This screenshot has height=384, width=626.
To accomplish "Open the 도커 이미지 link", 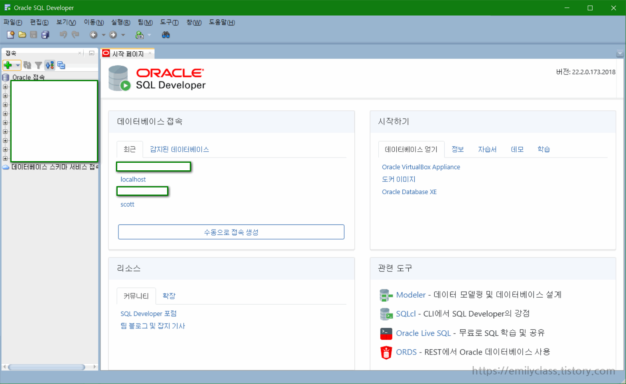I will (399, 179).
